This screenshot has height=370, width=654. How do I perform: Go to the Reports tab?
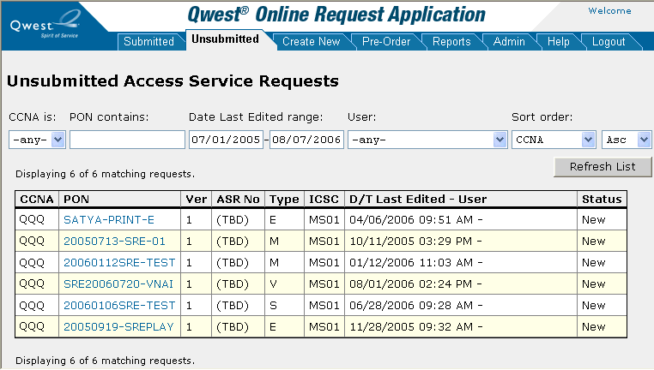click(451, 41)
